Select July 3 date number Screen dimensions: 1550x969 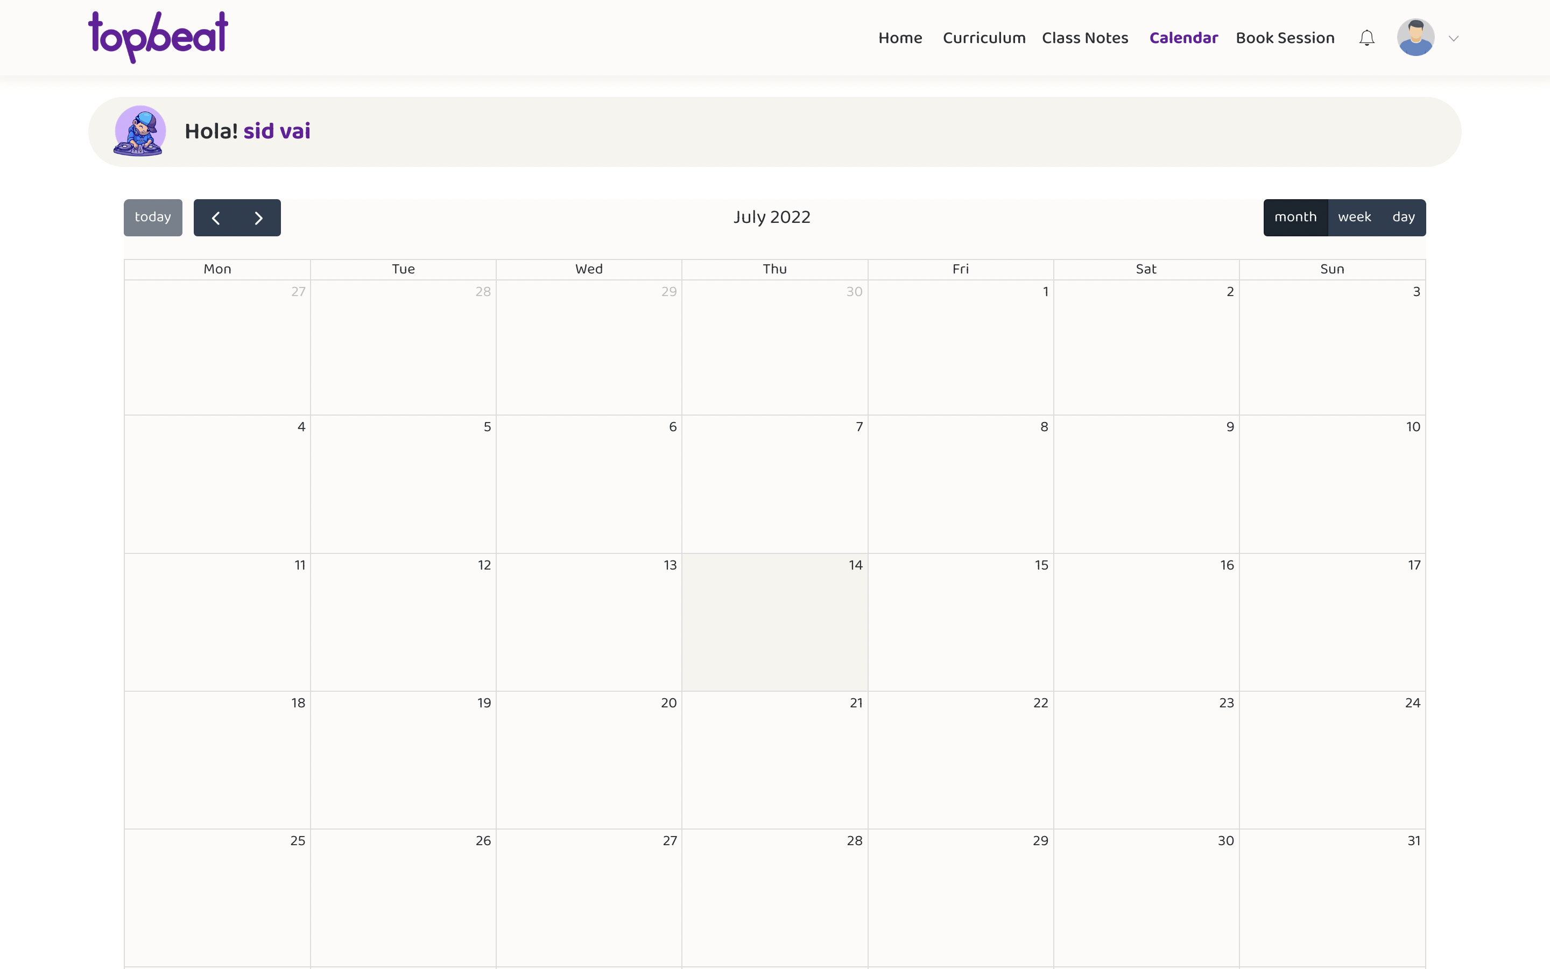point(1417,292)
